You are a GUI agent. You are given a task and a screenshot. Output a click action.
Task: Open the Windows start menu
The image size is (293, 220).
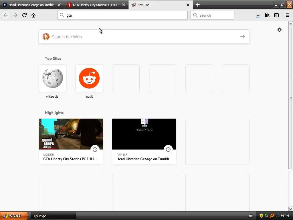point(14,216)
